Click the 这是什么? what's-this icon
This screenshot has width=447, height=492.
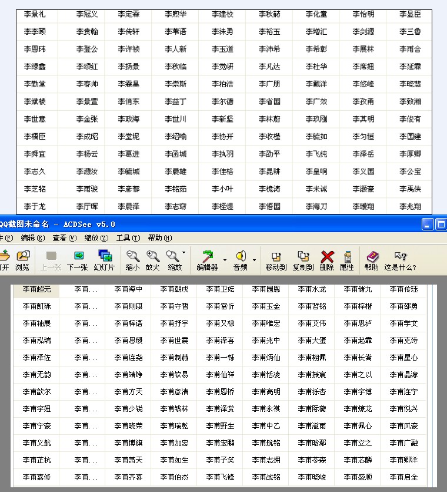[400, 260]
